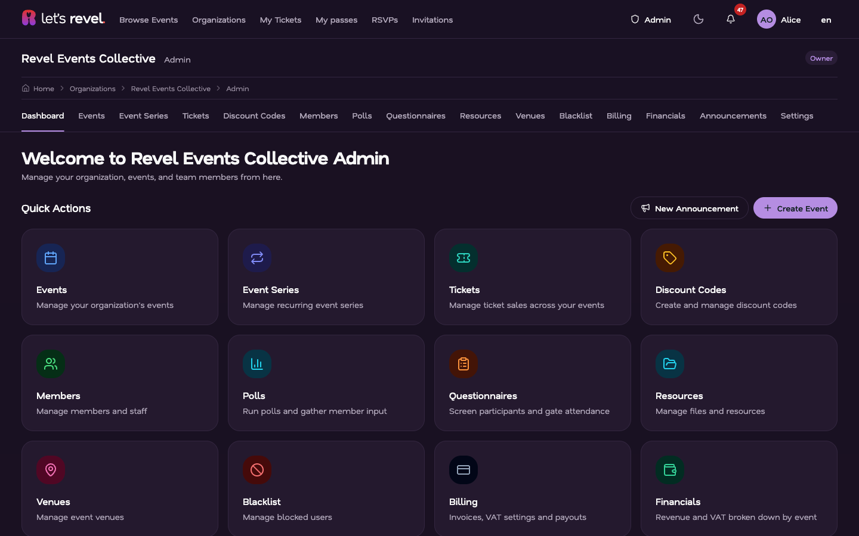Click the Tickets ticket icon
This screenshot has width=859, height=536.
pyautogui.click(x=464, y=258)
